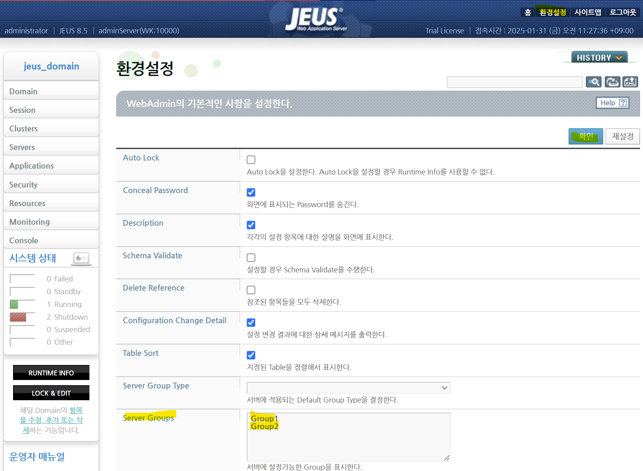This screenshot has width=643, height=471.
Task: Click the Delete Reference label
Action: click(x=153, y=288)
